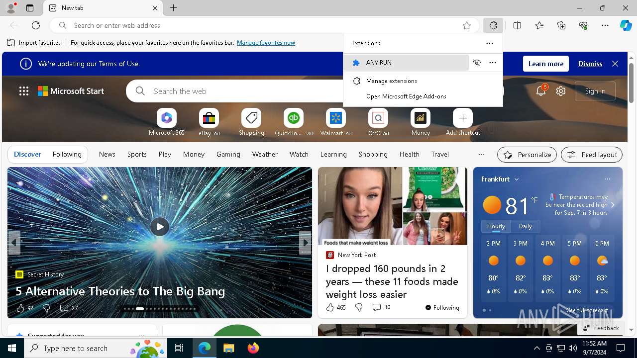Play the Big Bang video

point(160,227)
